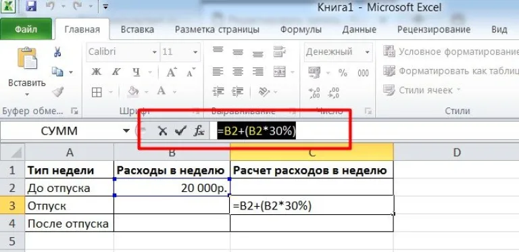Switch to the Вставка tab
Viewport: 519px width, 252px height.
pos(137,30)
